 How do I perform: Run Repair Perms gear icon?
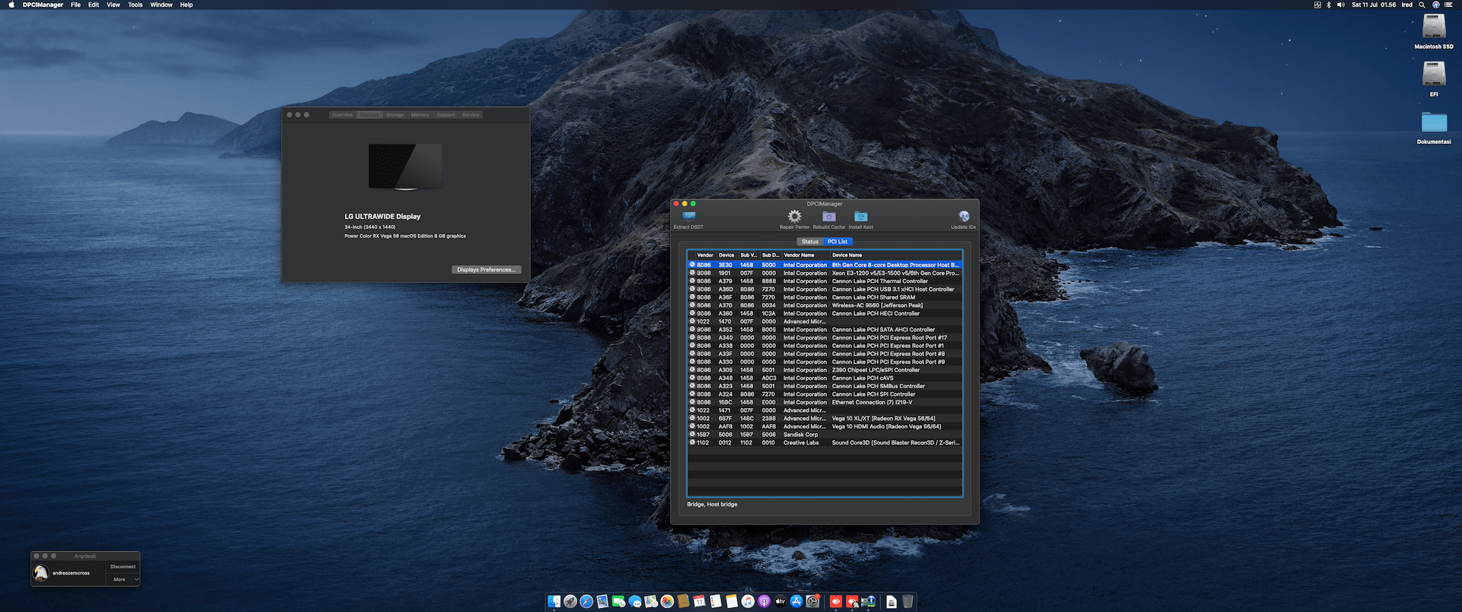(x=794, y=217)
